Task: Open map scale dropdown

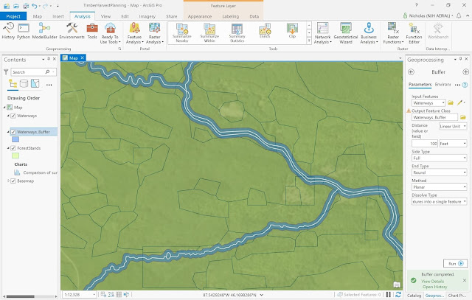Action: [x=94, y=295]
